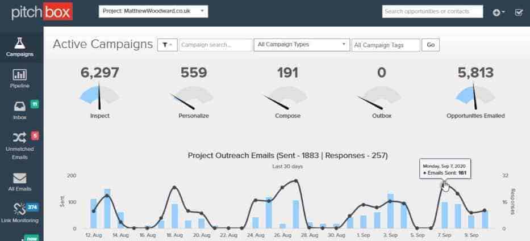Image resolution: width=530 pixels, height=241 pixels.
Task: Click the Inspect label
Action: click(100, 116)
